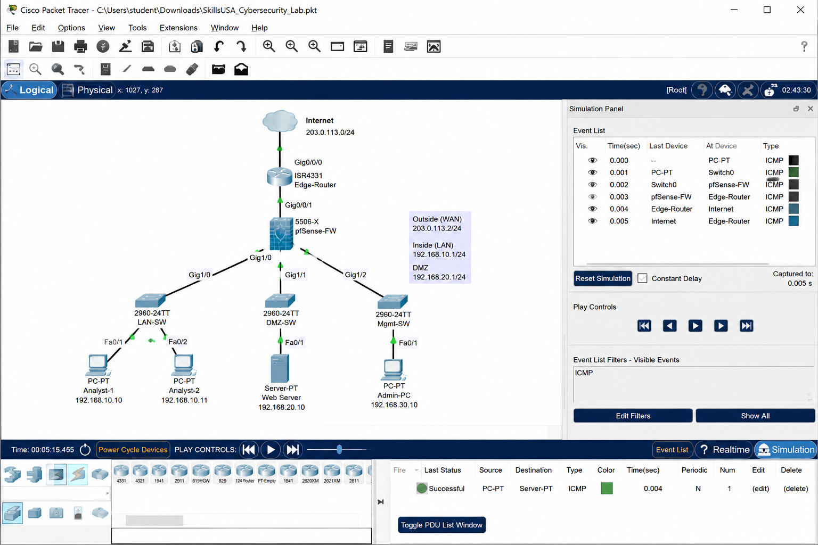The width and height of the screenshot is (818, 545).
Task: Open the File menu
Action: (x=12, y=28)
